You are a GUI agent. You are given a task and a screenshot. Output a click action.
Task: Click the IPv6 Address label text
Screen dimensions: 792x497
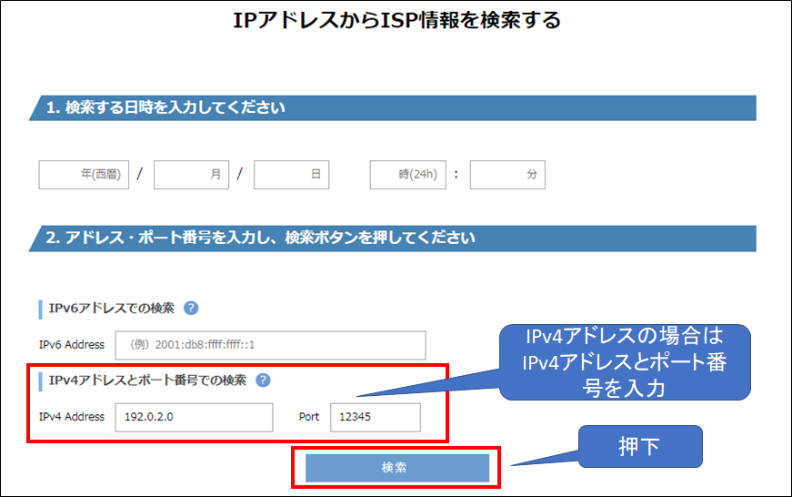pos(72,345)
